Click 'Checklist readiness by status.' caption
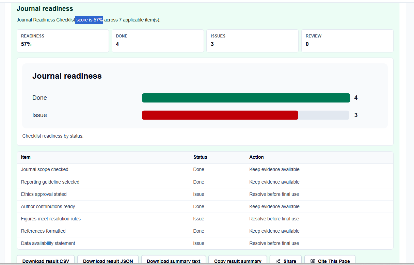414x265 pixels. tap(53, 136)
